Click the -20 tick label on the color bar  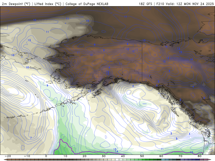pos(8,156)
